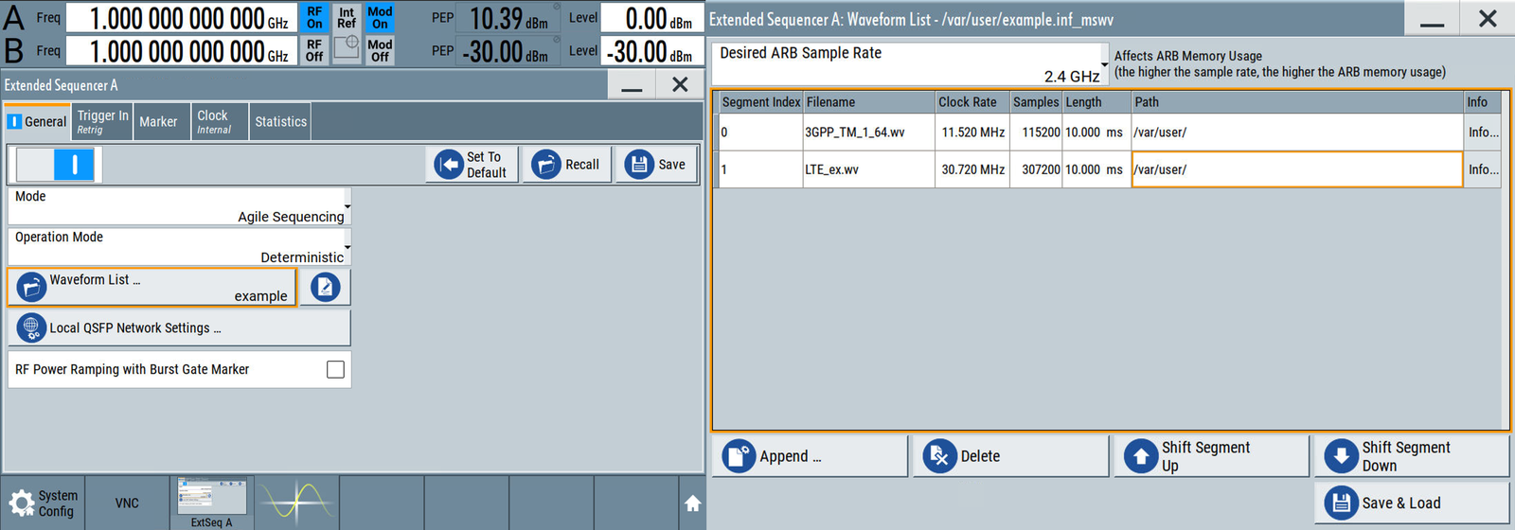Go to home screen via house icon
1515x530 pixels.
coord(692,503)
